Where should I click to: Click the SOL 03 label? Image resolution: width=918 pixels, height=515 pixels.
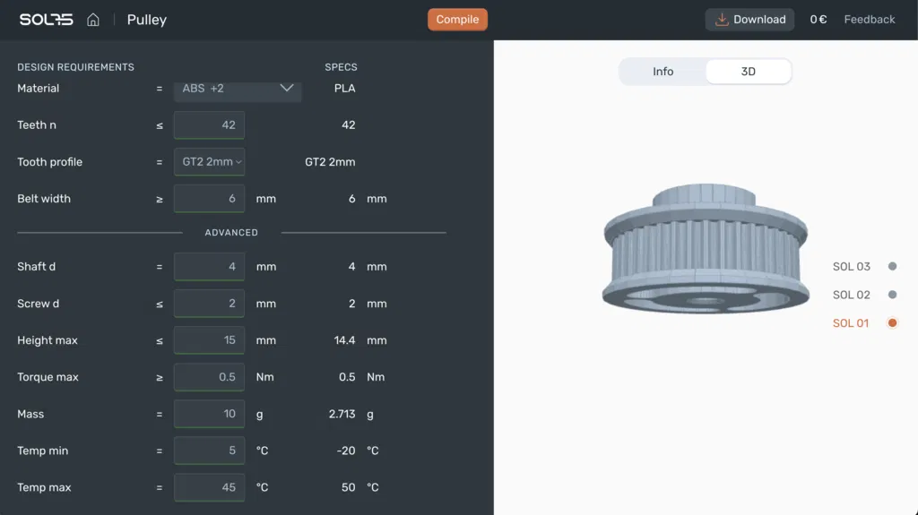[852, 266]
